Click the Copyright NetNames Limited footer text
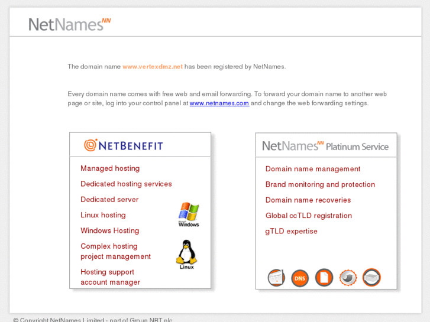 pyautogui.click(x=93, y=320)
